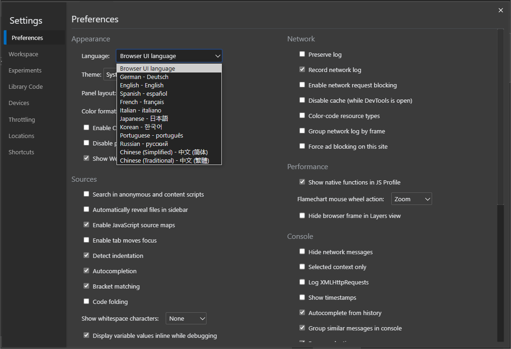Viewport: 511px width, 349px height.
Task: Enable Code folding in Sources
Action: [x=86, y=301]
